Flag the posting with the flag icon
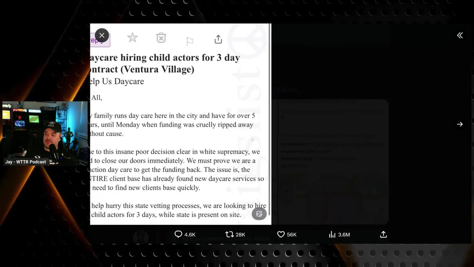474x267 pixels. click(x=190, y=41)
